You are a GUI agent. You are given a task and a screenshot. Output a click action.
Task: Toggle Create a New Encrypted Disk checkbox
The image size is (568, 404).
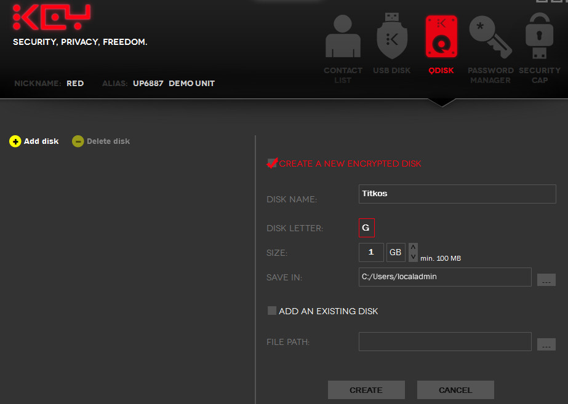coord(272,164)
